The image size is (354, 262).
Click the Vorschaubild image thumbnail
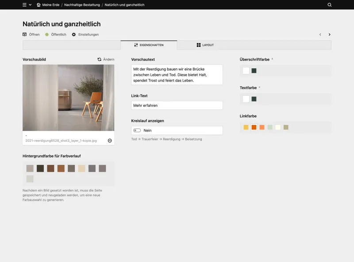point(68,98)
